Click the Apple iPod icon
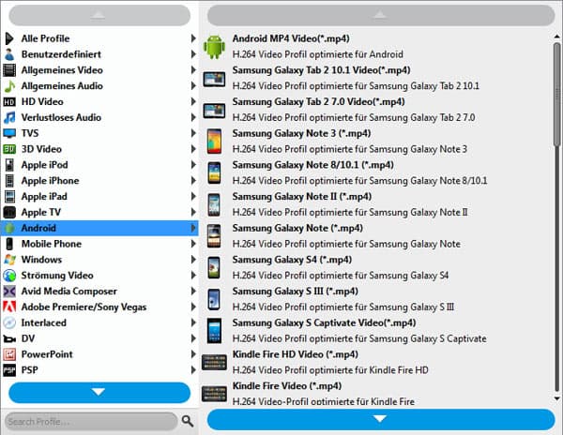 tap(9, 165)
